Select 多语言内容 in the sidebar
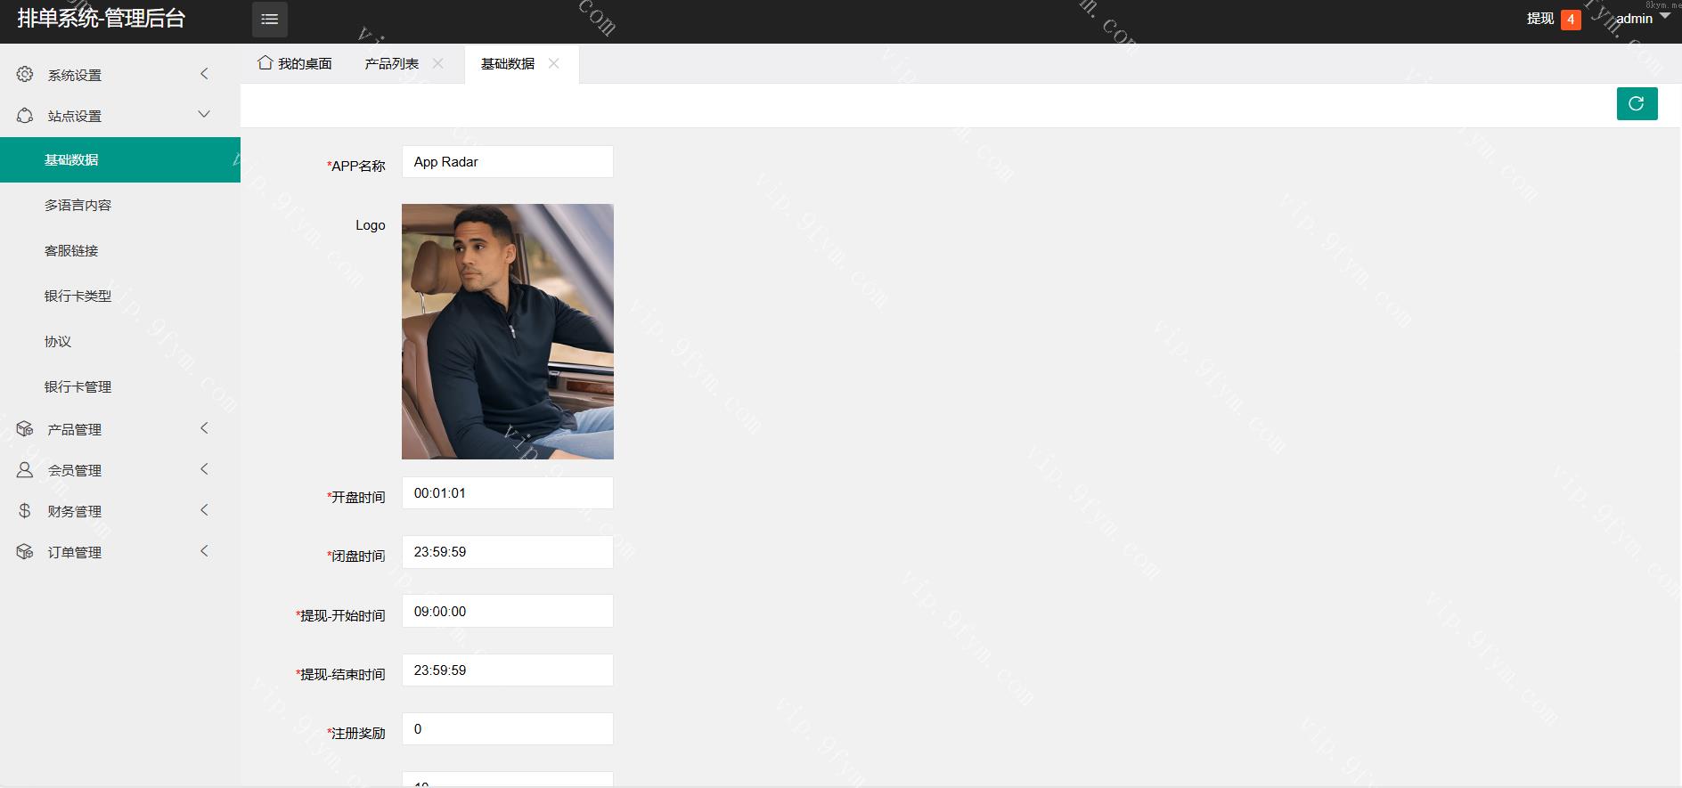 (x=78, y=206)
